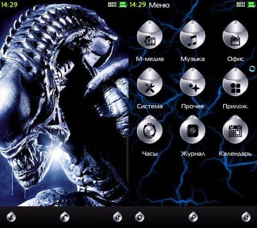257x228 pixels.
Task: Open the Часы wristwatch icon
Action: [149, 130]
